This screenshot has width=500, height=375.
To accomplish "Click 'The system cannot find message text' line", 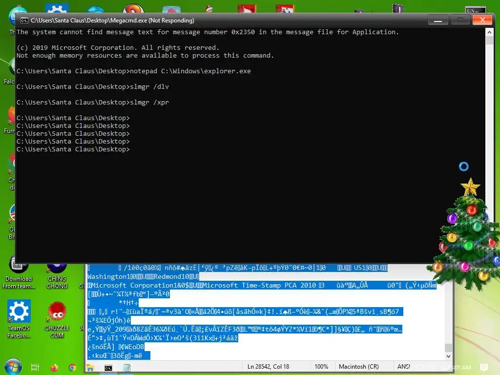I will pos(208,32).
